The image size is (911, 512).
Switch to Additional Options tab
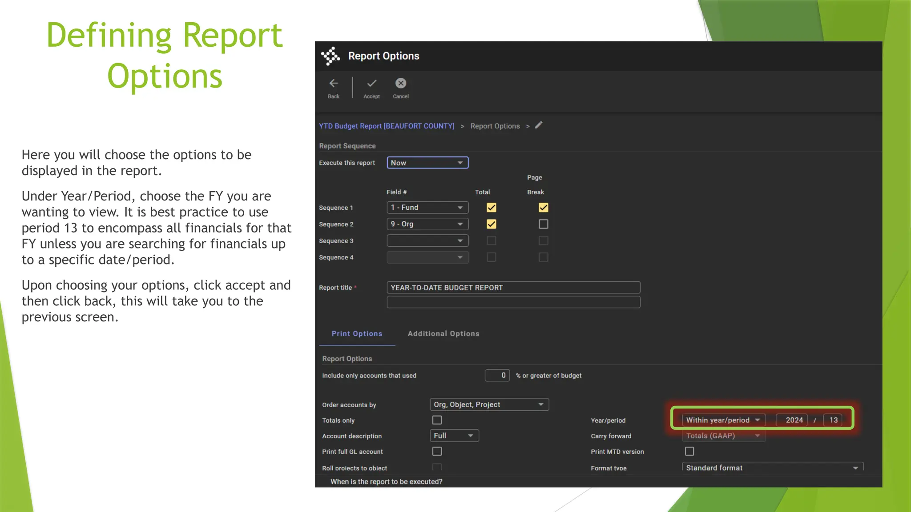coord(443,334)
